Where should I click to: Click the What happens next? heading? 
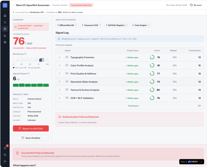point(24,165)
